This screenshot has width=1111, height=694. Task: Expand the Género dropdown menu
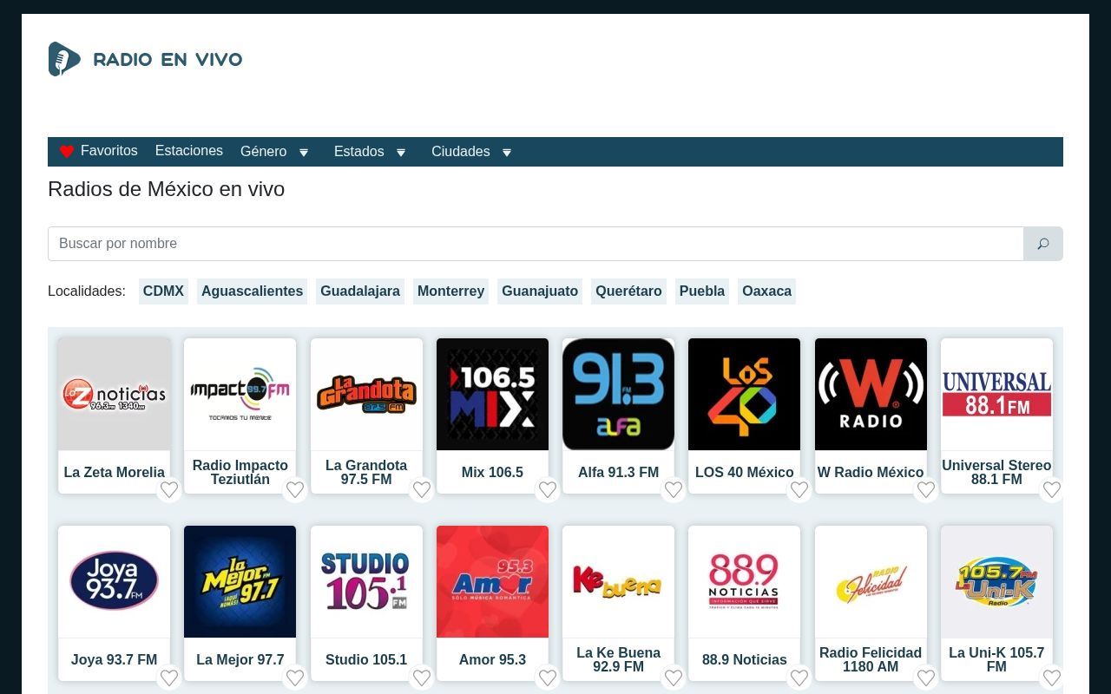(275, 152)
